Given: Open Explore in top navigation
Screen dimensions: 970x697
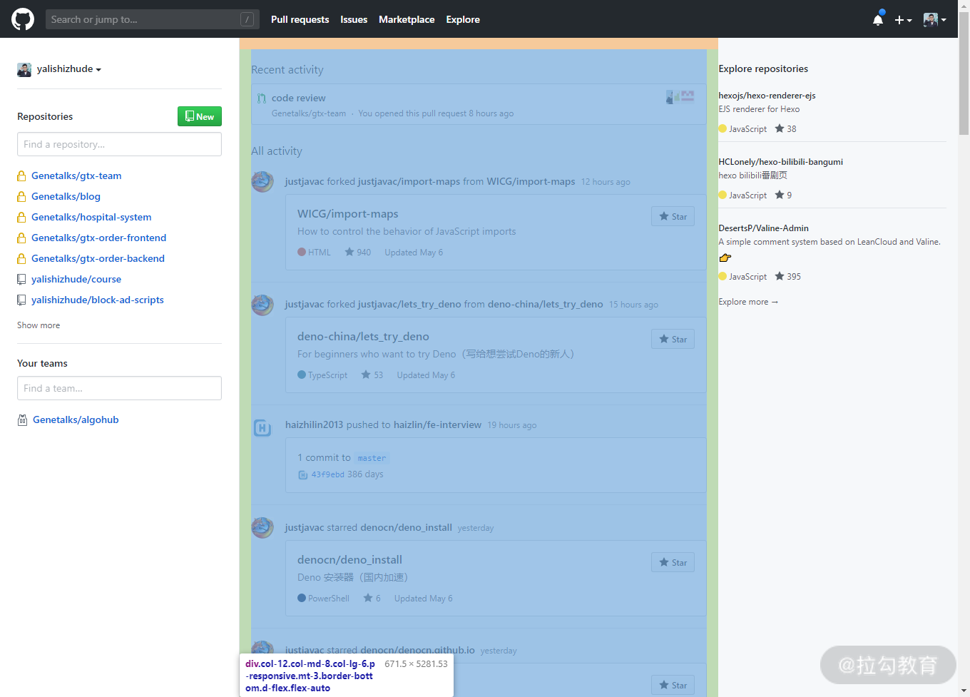Looking at the screenshot, I should (x=463, y=19).
